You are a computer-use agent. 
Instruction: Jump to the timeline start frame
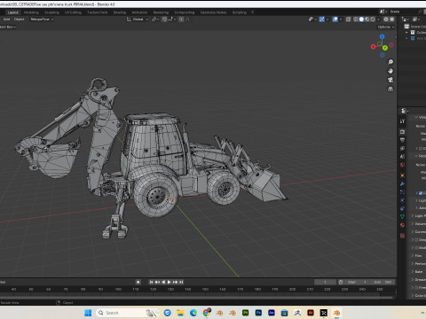click(151, 282)
